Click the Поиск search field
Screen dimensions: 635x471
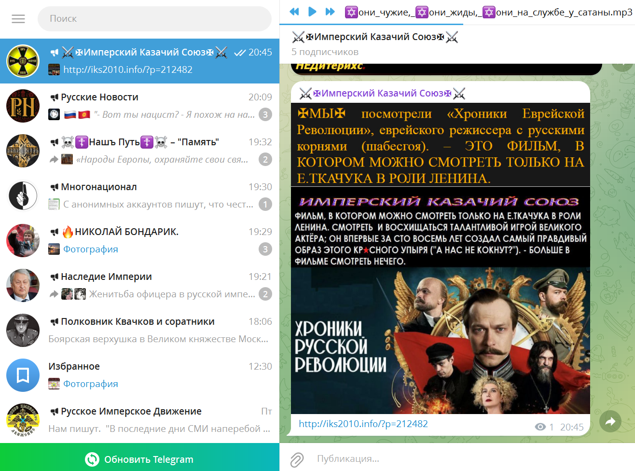click(x=154, y=19)
